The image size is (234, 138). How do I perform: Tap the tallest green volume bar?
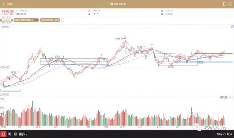pos(33,113)
